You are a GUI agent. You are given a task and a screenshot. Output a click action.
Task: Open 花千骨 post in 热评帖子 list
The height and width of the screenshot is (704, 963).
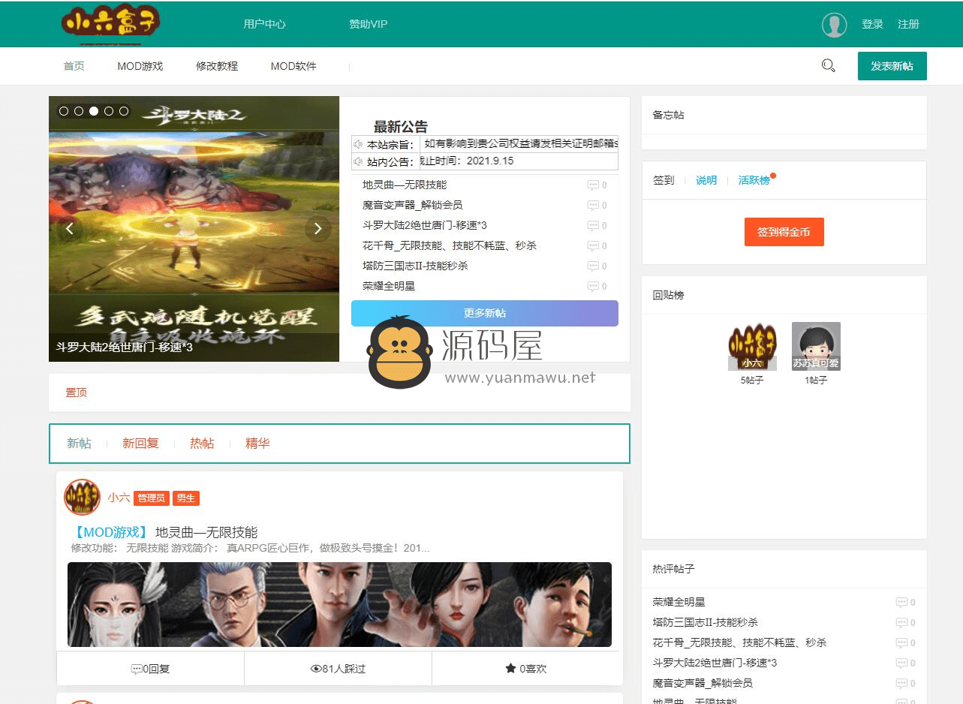[x=740, y=642]
